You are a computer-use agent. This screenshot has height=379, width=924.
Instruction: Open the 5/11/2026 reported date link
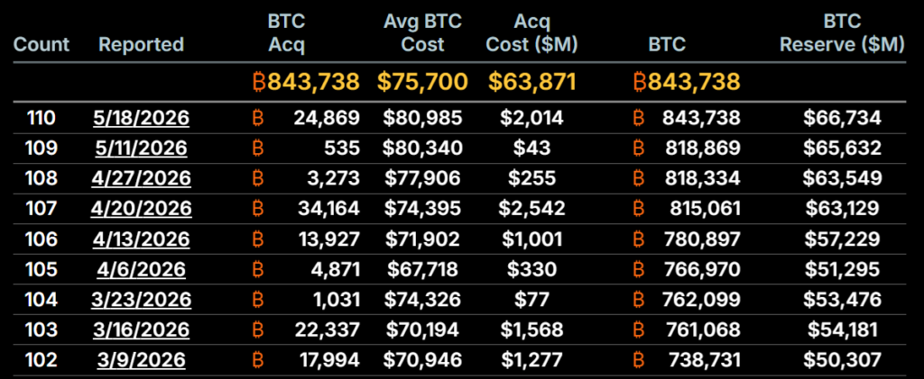142,148
